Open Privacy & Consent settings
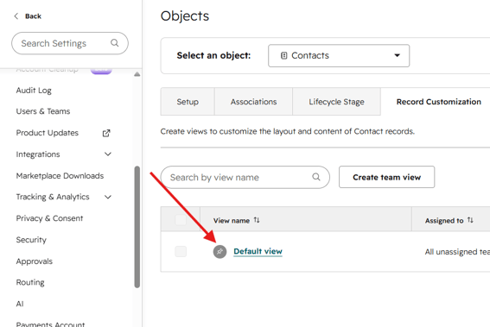This screenshot has height=327, width=490. pos(49,218)
